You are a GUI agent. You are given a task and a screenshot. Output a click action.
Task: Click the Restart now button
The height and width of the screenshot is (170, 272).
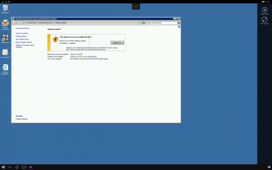(x=117, y=42)
